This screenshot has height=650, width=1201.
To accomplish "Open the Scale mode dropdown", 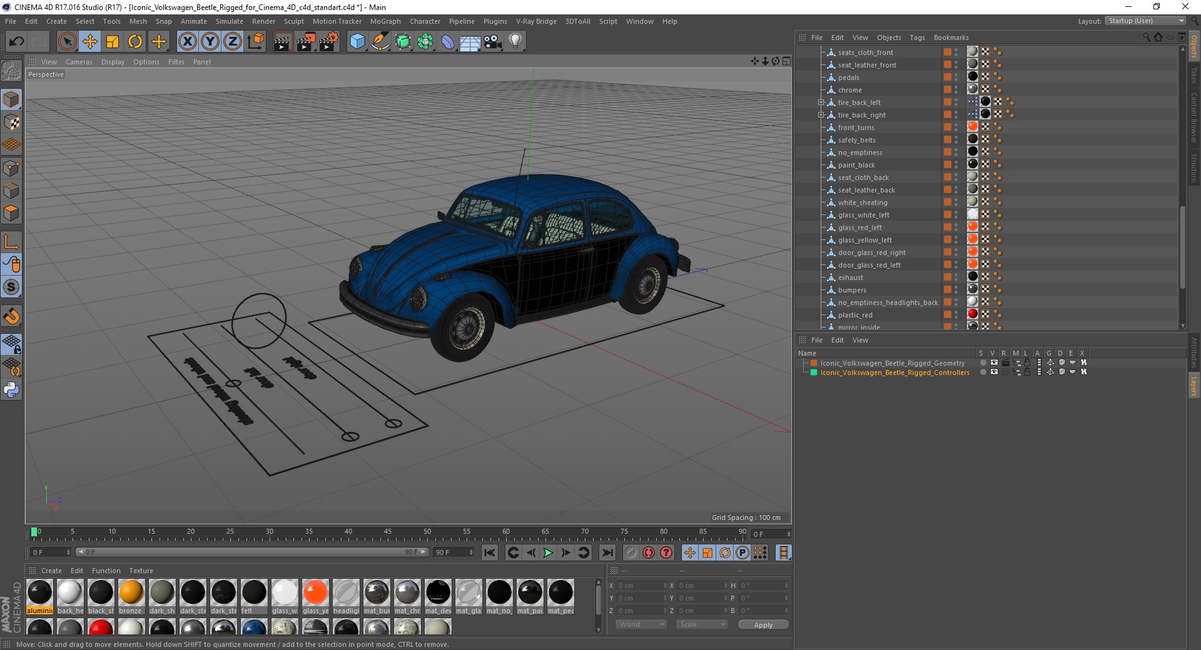I will coord(702,624).
